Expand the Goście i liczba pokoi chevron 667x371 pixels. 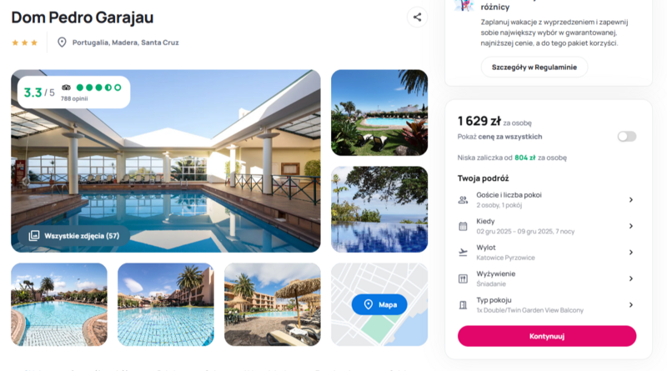631,200
